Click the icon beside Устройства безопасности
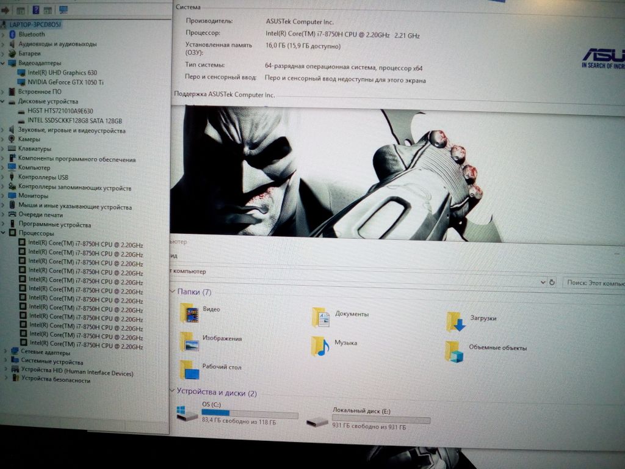The image size is (625, 469). click(15, 377)
